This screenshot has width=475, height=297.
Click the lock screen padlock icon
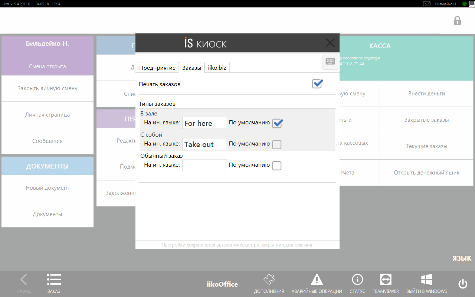click(457, 20)
